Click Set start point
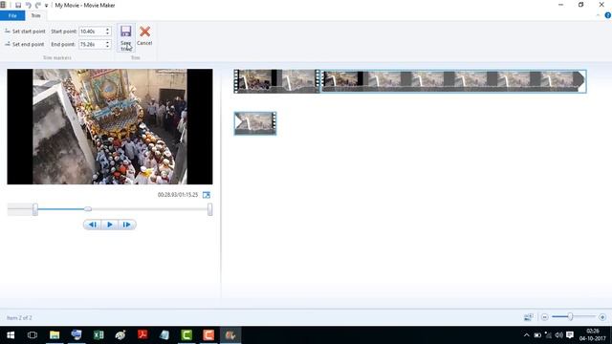The height and width of the screenshot is (344, 612). coord(25,32)
